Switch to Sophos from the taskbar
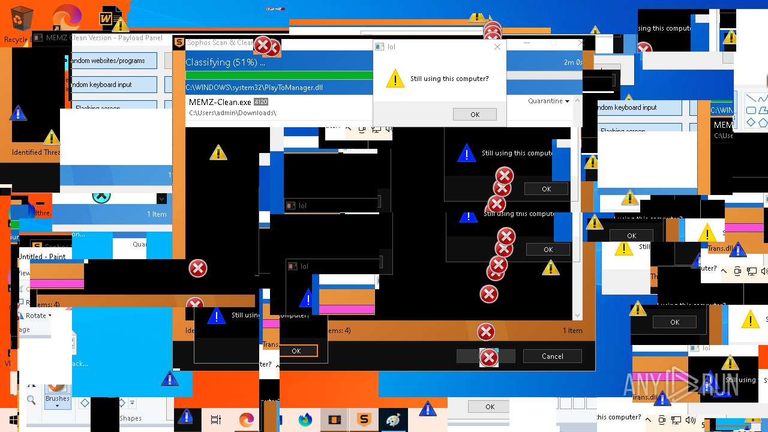Viewport: 768px width, 432px height. coord(364,421)
